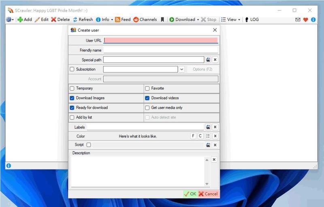Click the Delete toolbar button
The width and height of the screenshot is (324, 207).
click(x=60, y=19)
